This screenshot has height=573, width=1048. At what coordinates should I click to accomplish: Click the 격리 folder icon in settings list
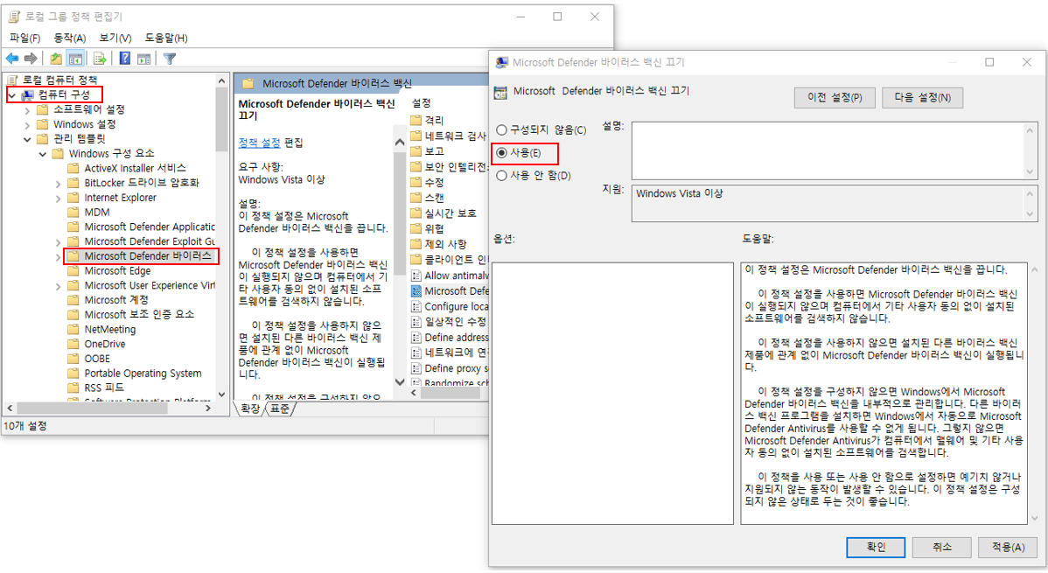416,121
